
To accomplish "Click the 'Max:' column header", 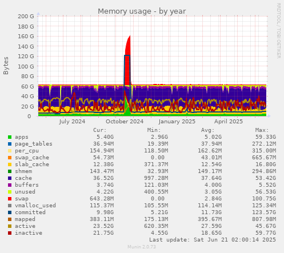I will (262, 130).
